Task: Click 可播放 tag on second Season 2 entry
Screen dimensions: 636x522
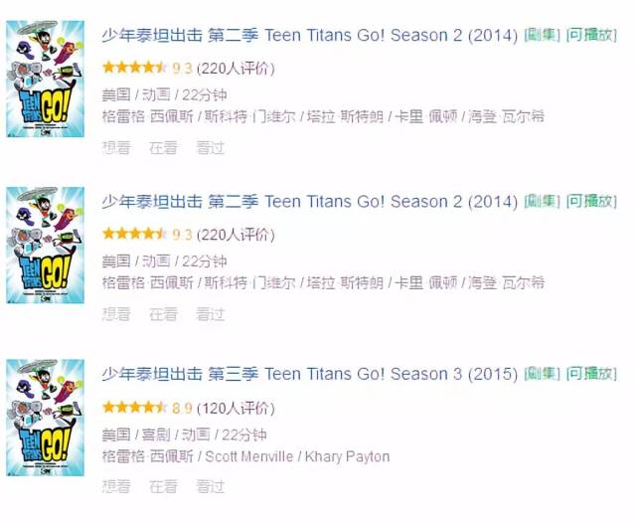Action: [x=591, y=202]
